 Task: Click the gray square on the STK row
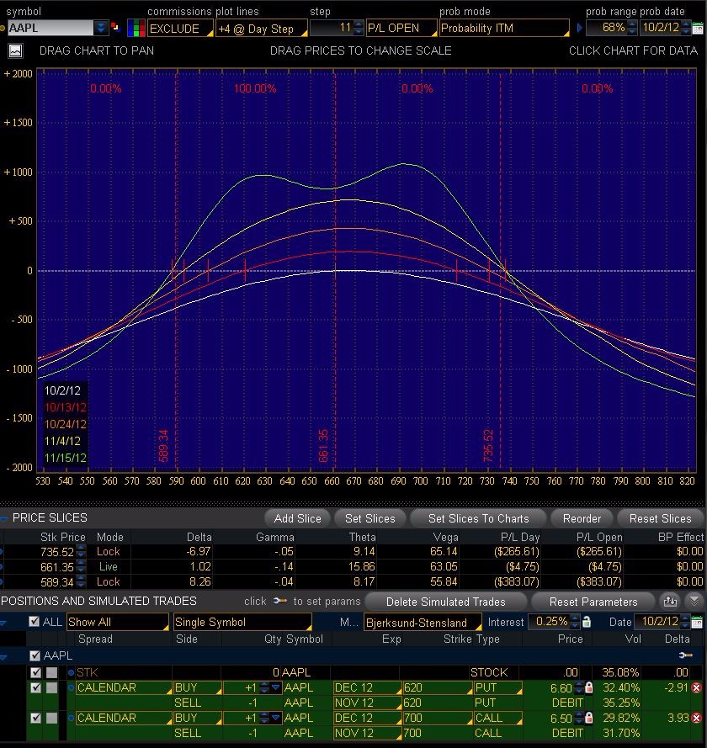(x=51, y=672)
